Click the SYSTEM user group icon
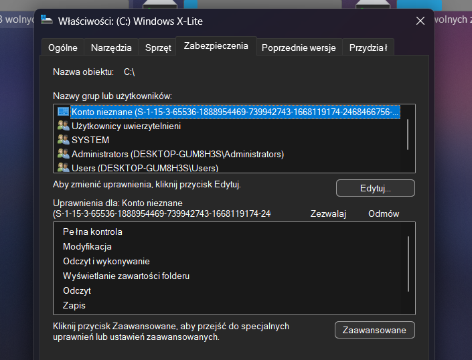The width and height of the screenshot is (472, 360). (63, 140)
